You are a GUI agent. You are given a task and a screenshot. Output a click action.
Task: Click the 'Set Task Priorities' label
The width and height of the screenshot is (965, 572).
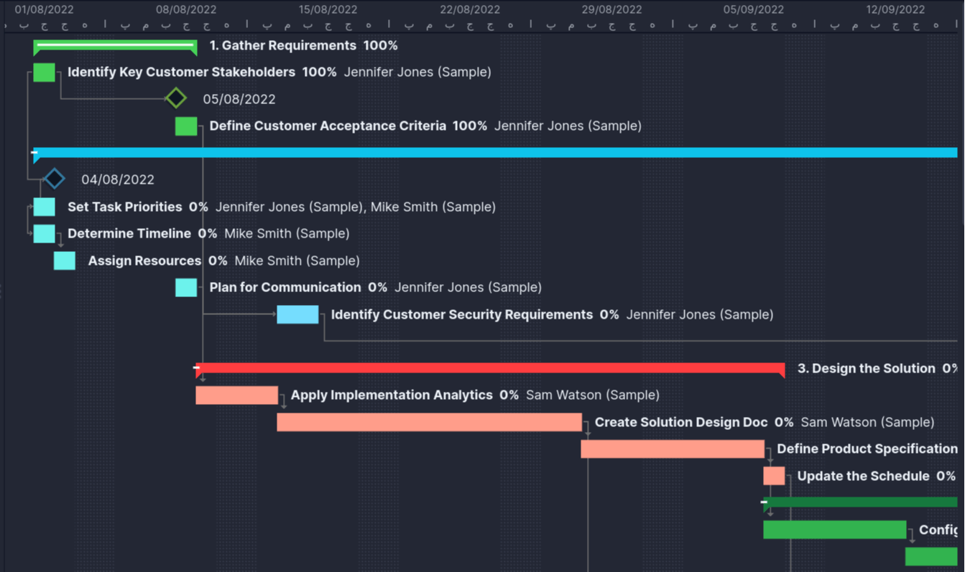tap(125, 207)
